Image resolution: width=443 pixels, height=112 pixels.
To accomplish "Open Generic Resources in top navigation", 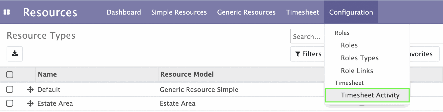I will [246, 12].
